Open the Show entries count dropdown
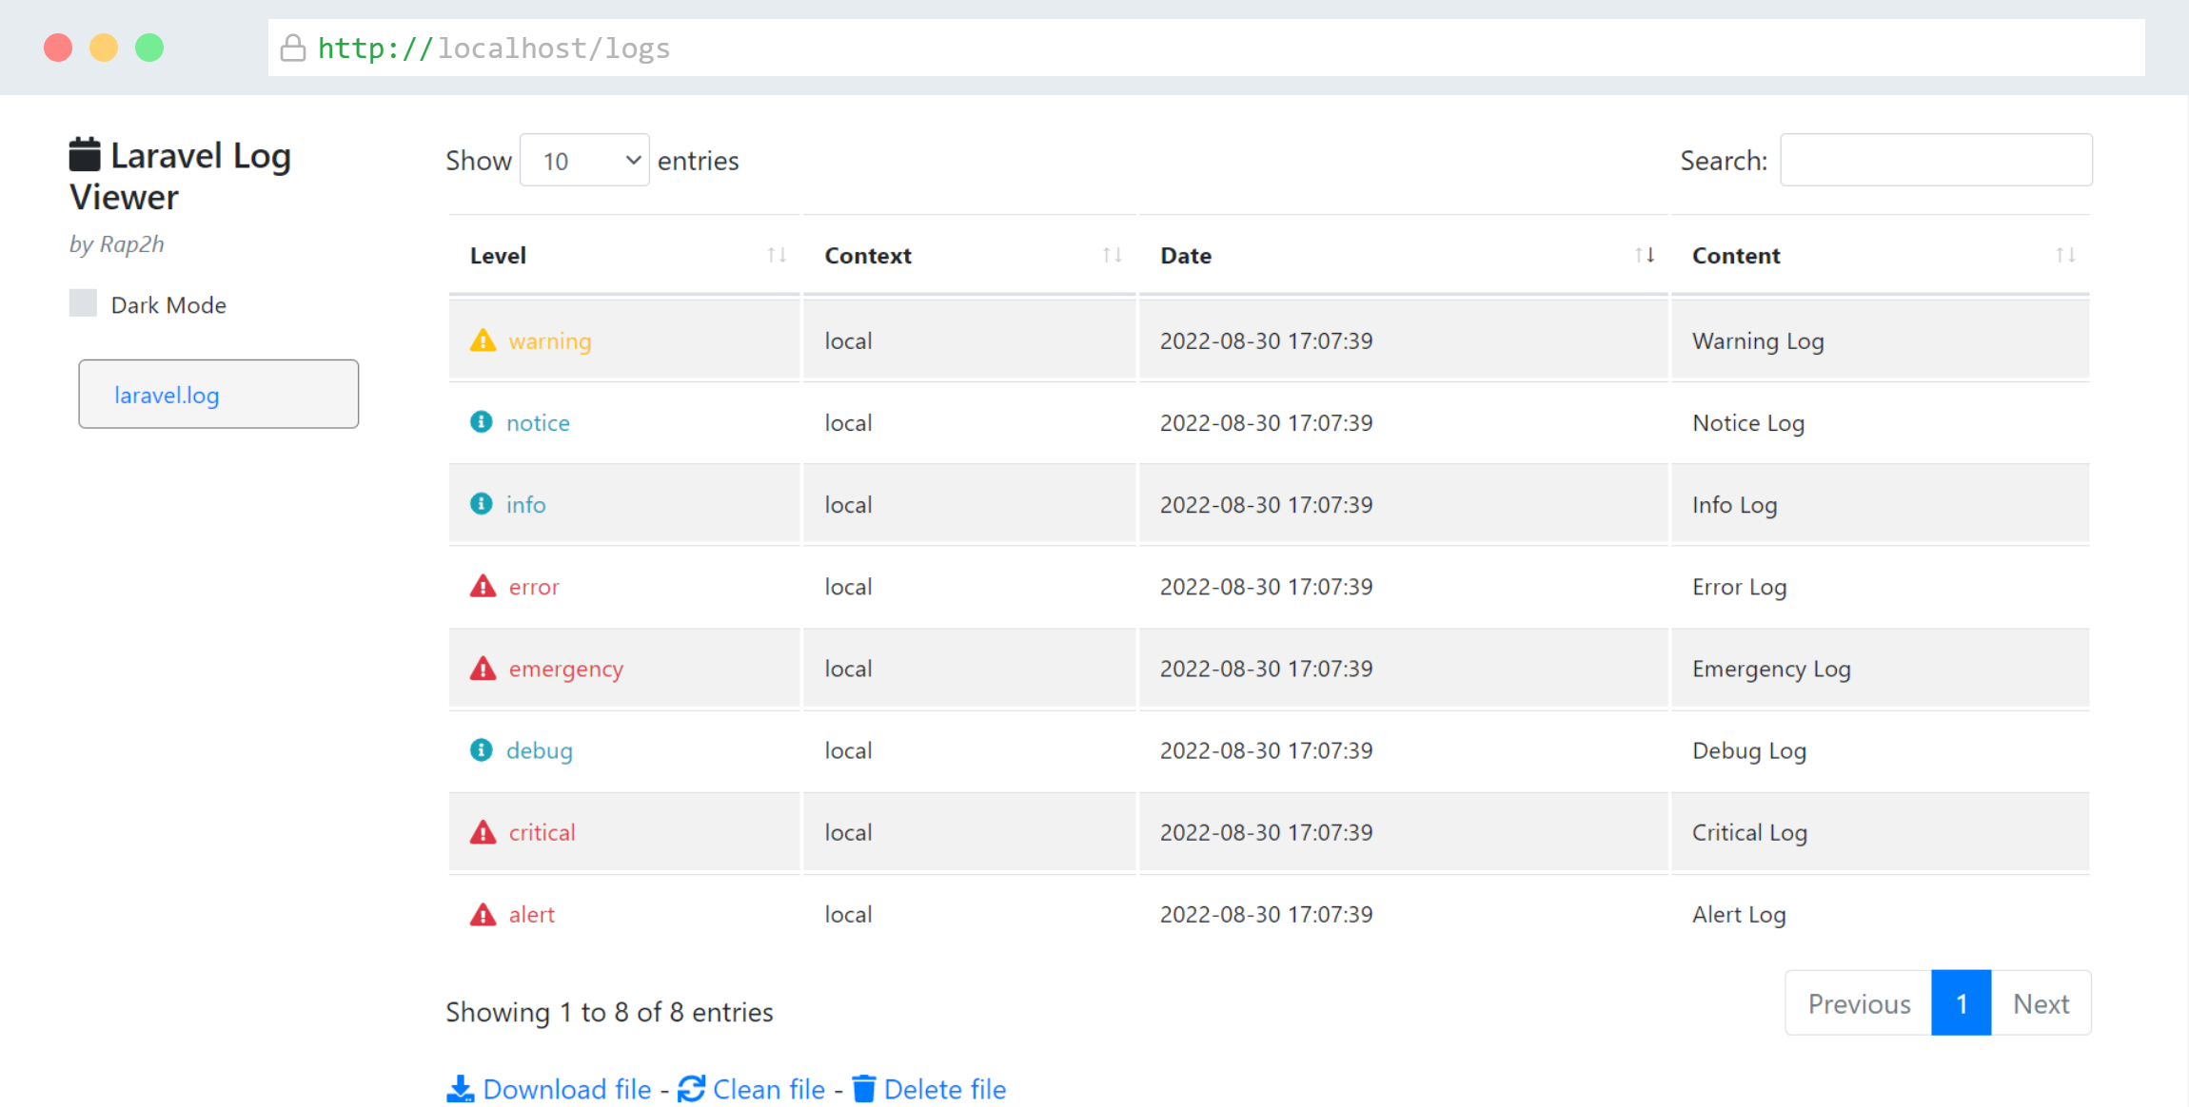 click(584, 161)
